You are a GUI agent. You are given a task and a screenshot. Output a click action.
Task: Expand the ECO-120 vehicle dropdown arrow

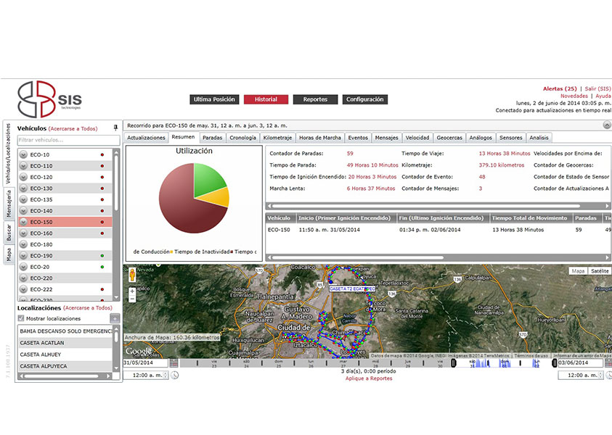click(x=23, y=177)
